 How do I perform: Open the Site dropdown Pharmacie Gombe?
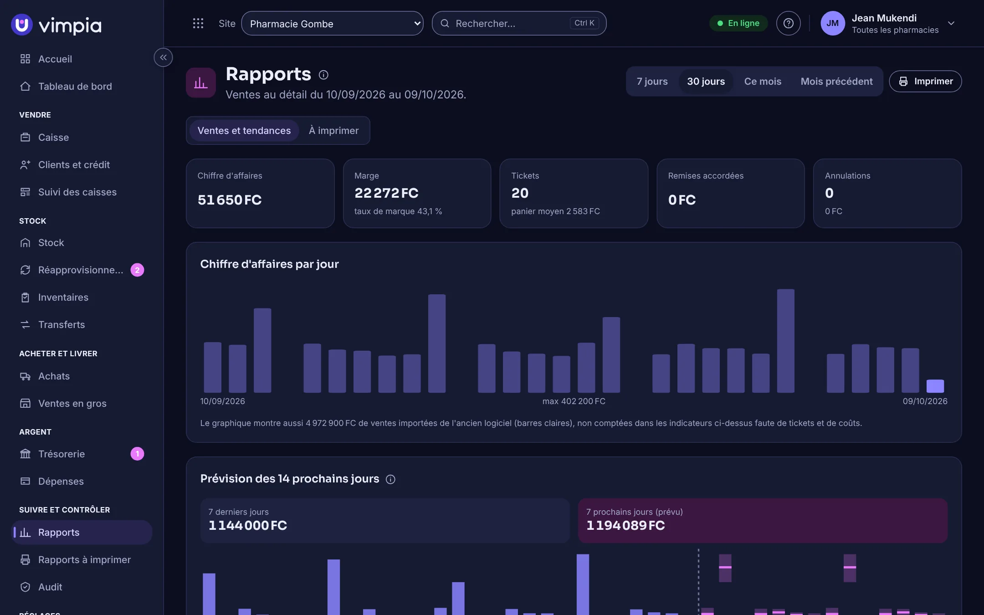[332, 23]
